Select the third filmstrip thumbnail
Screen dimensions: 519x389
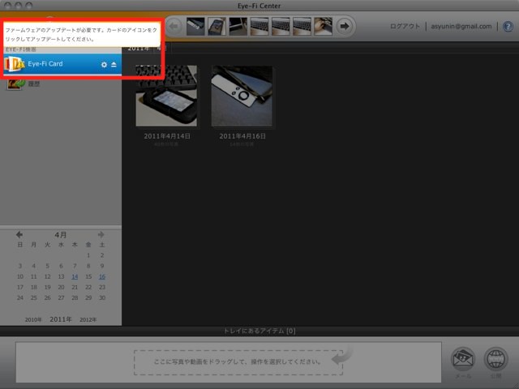click(238, 26)
